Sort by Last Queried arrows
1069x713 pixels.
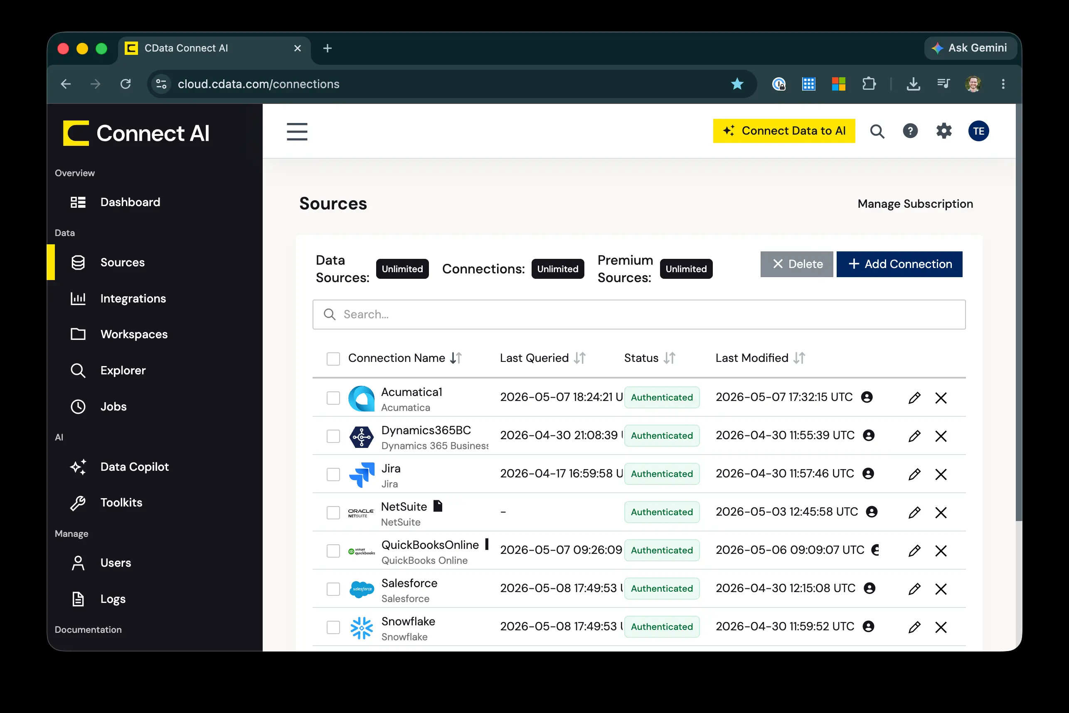[579, 358]
